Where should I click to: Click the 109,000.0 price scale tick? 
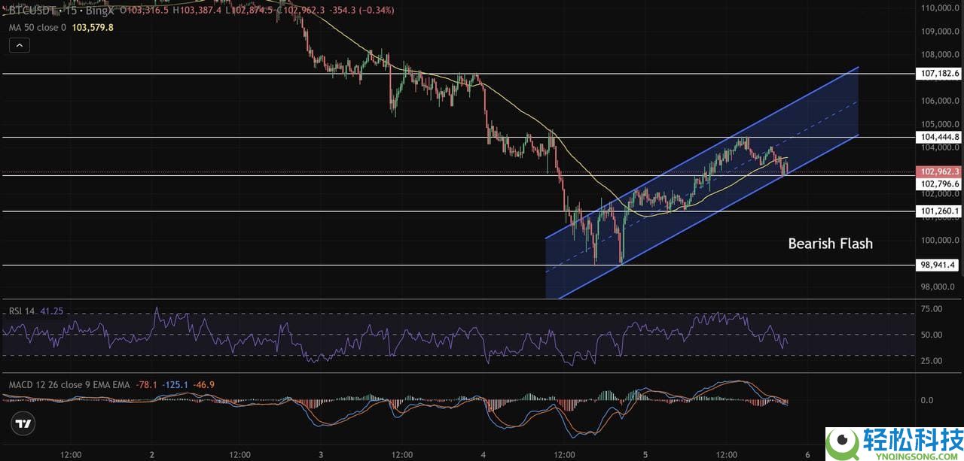tap(938, 32)
